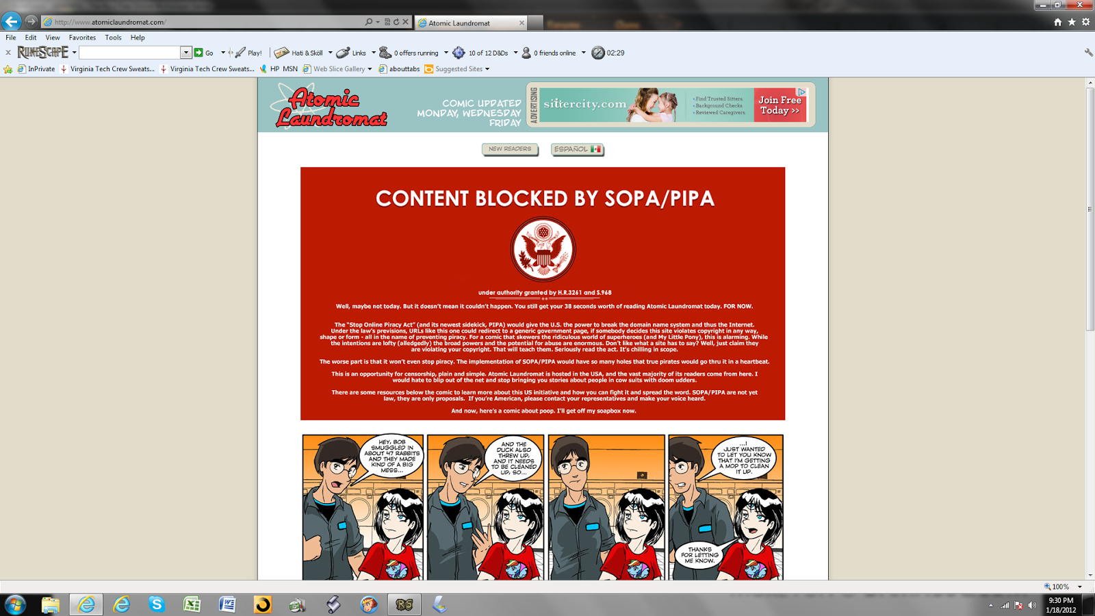Image resolution: width=1095 pixels, height=616 pixels.
Task: Click the ESPAÑOL language button
Action: pos(578,149)
